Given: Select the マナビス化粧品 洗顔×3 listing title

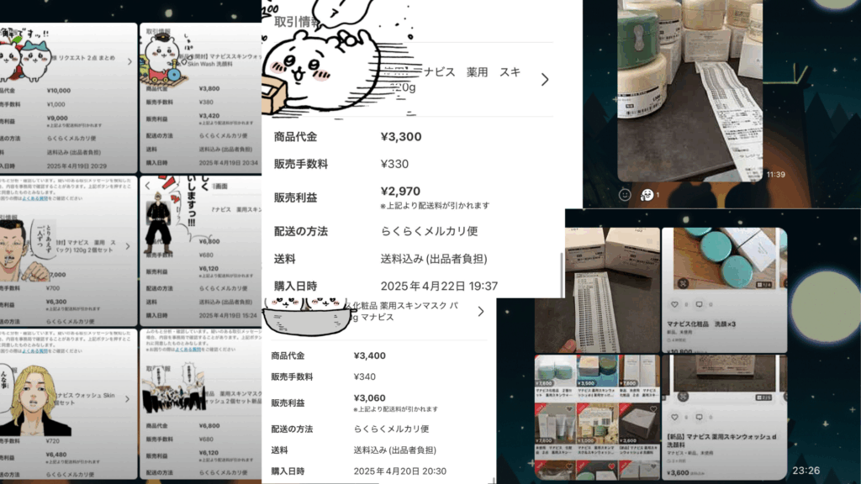Looking at the screenshot, I should [x=701, y=324].
